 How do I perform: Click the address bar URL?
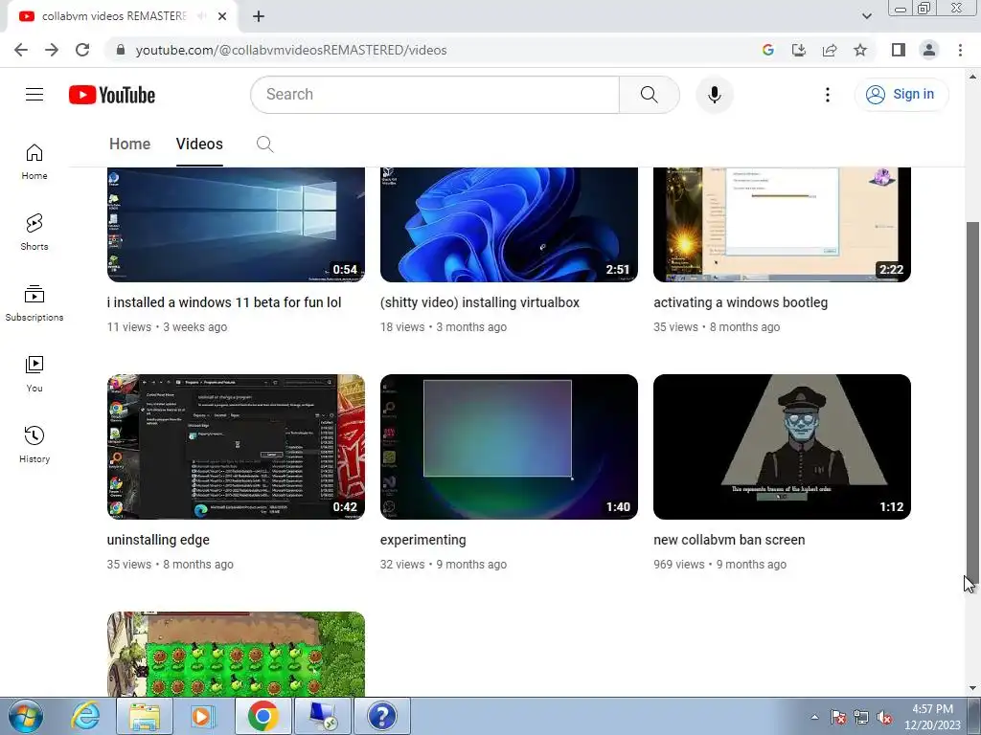291,50
